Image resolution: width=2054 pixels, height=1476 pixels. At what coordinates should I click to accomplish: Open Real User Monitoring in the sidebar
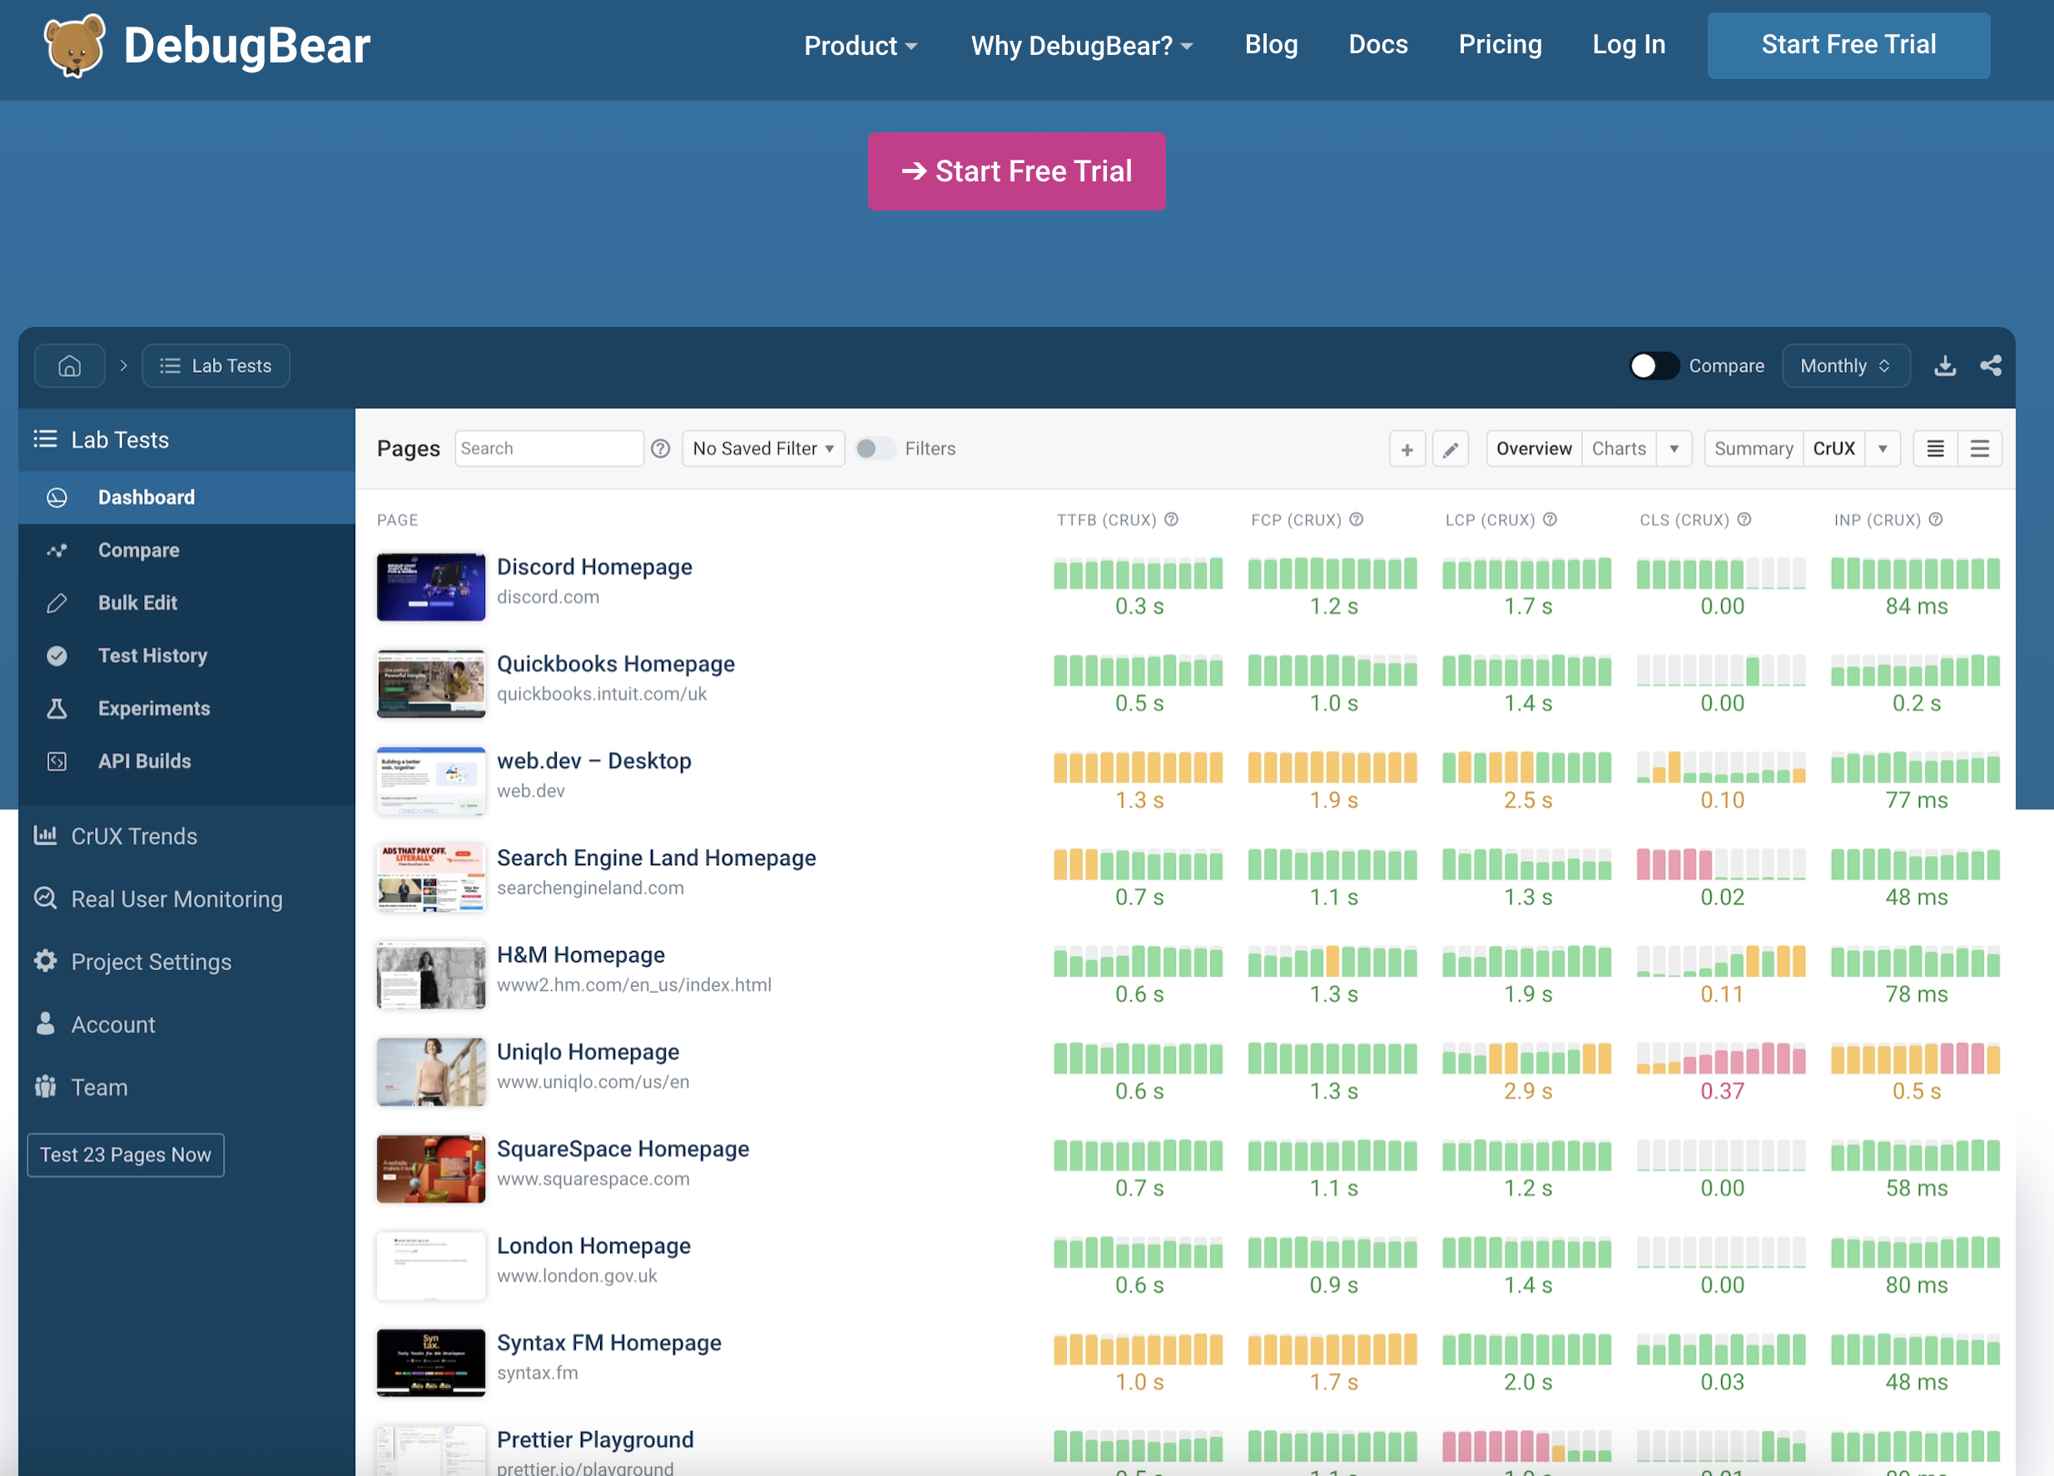tap(176, 899)
